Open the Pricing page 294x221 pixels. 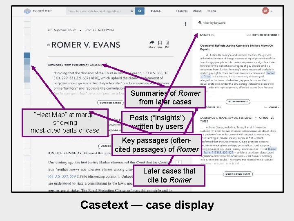[x=212, y=11]
